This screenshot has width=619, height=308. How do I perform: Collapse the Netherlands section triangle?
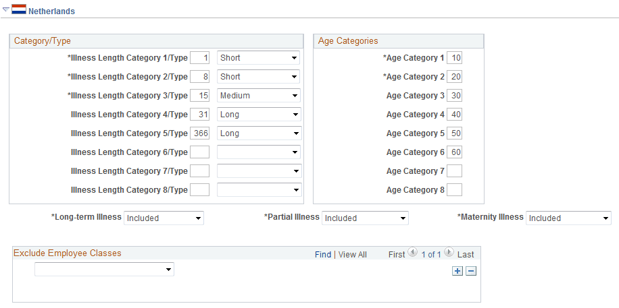6,10
